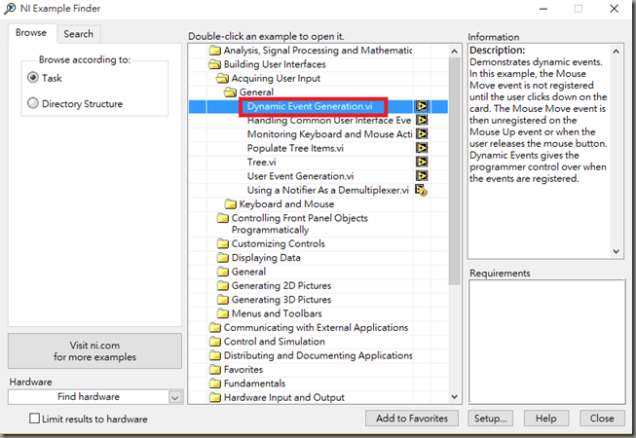Click the Description scroll up arrow

pos(617,52)
